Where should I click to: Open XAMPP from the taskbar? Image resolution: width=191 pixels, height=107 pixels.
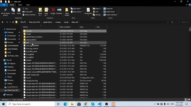point(113,104)
